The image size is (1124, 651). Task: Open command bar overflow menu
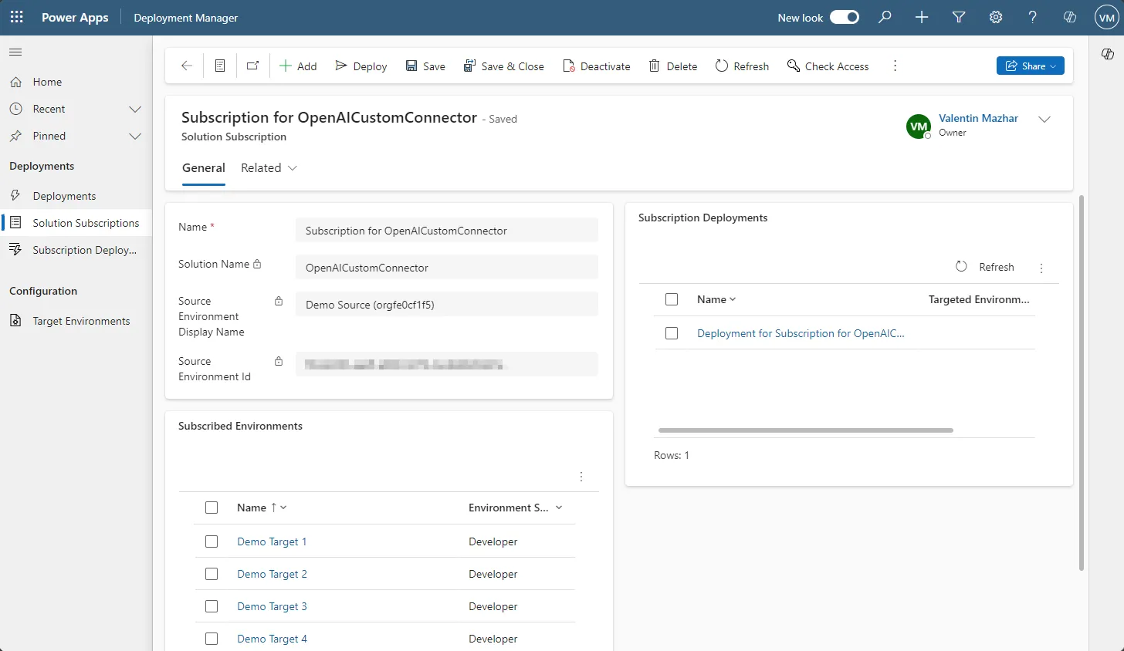click(895, 66)
